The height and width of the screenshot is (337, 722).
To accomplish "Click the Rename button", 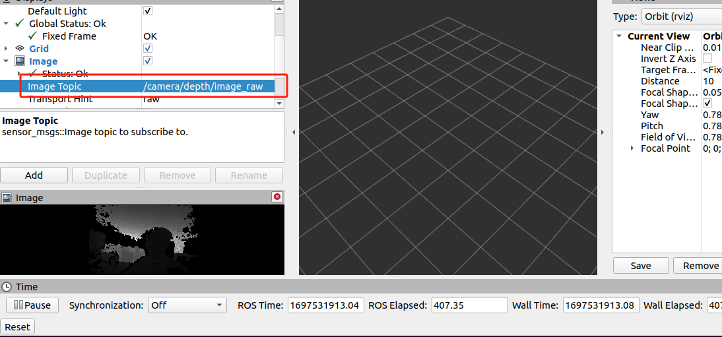I will click(249, 175).
